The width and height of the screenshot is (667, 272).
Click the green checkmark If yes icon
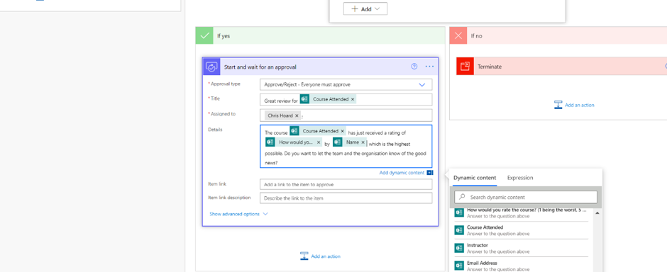(204, 35)
